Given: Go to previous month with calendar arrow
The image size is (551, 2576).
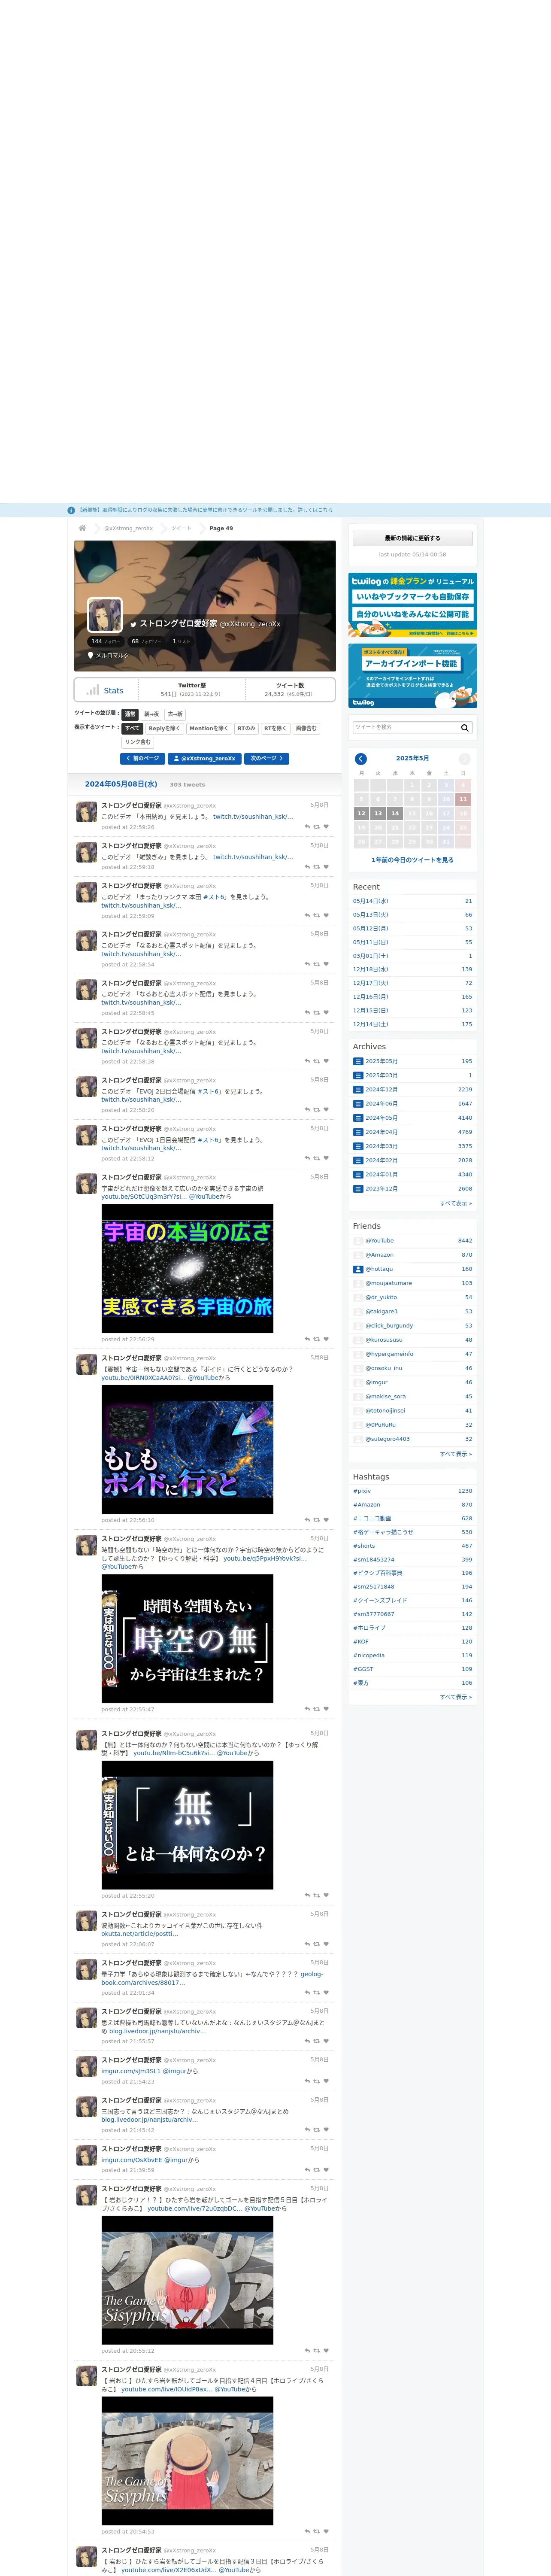Looking at the screenshot, I should coord(361,758).
